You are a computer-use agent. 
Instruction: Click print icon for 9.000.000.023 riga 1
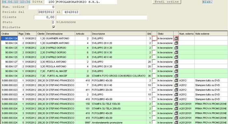176,80
